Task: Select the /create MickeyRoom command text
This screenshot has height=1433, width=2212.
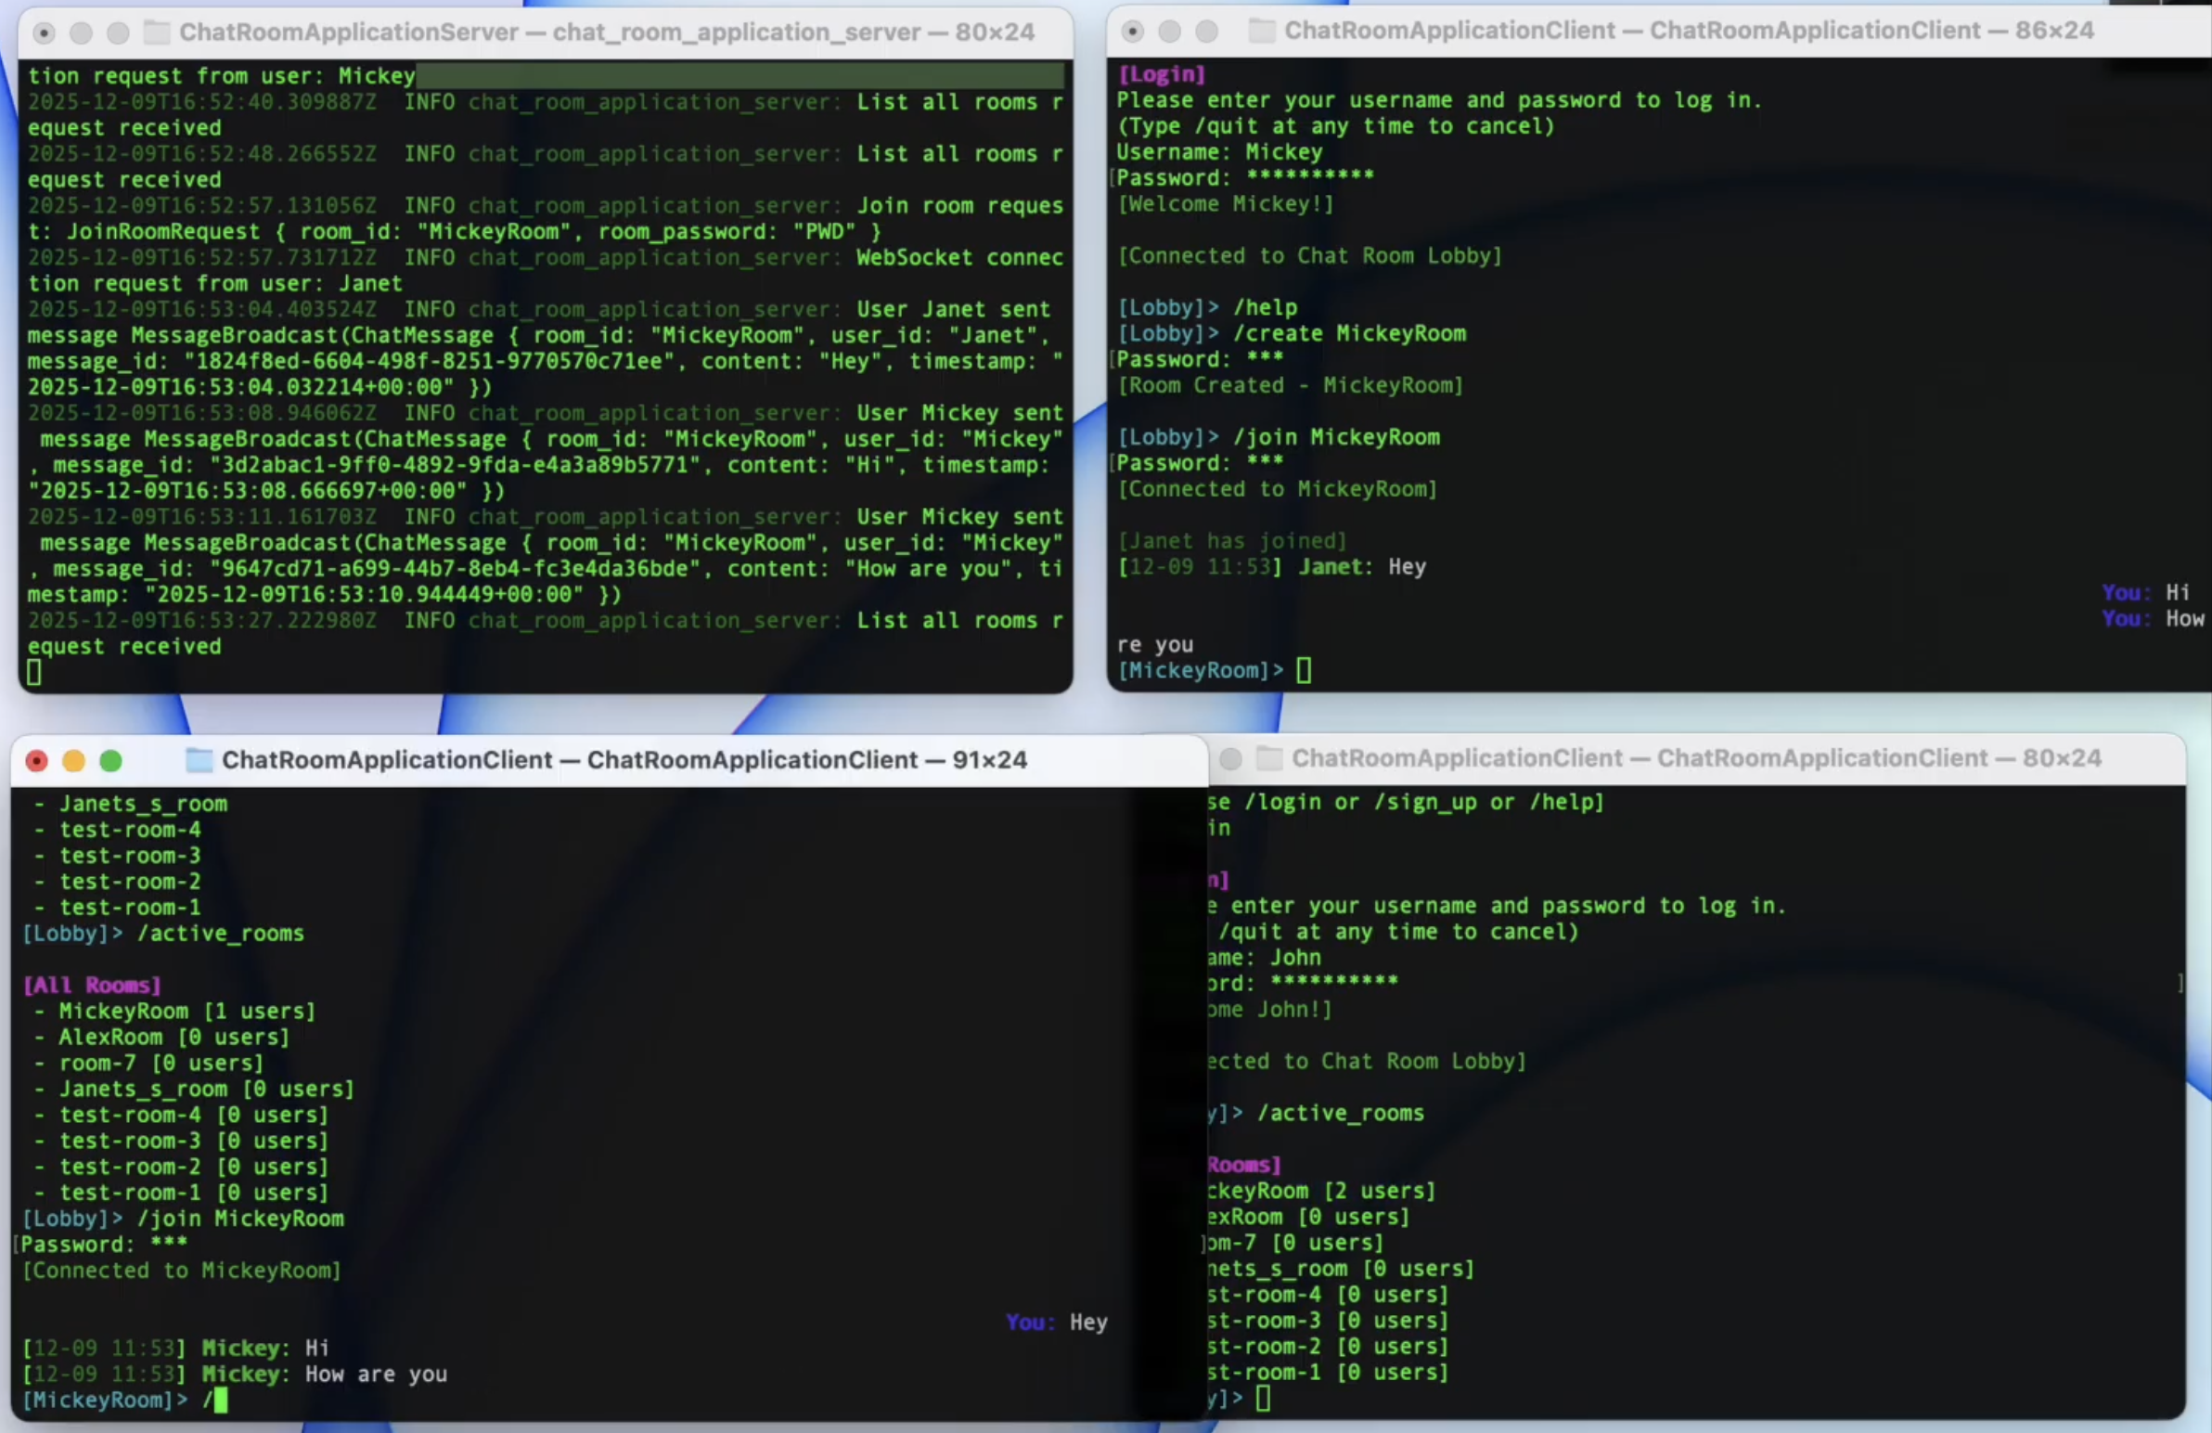Action: pos(1350,334)
